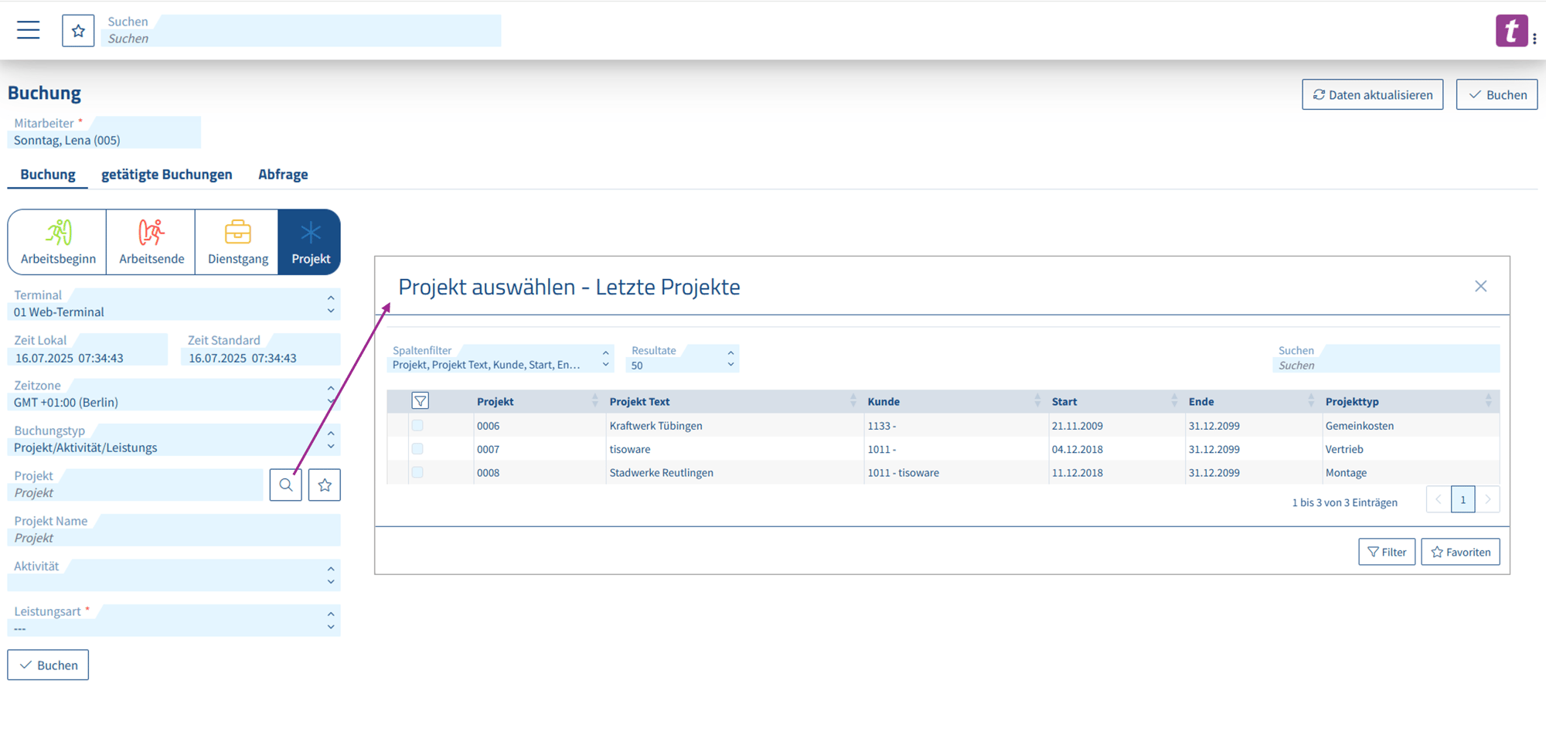Check the box for project 0006

click(x=417, y=425)
